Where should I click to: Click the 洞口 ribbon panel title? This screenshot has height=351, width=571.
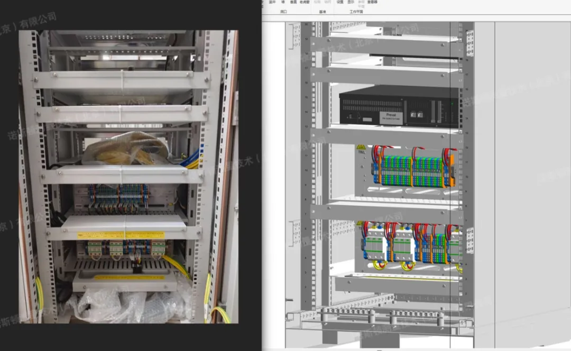coord(283,11)
